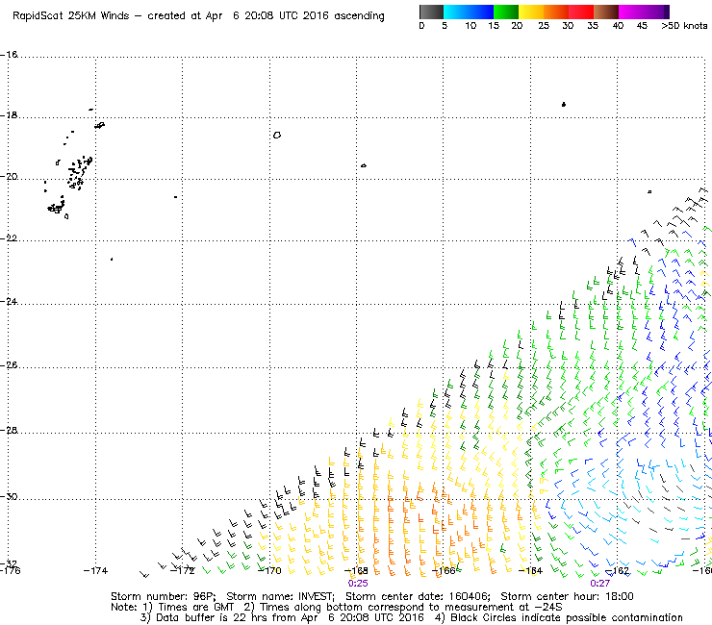Click the island cluster near -174.5, -20
This screenshot has width=712, height=625.
pyautogui.click(x=80, y=172)
